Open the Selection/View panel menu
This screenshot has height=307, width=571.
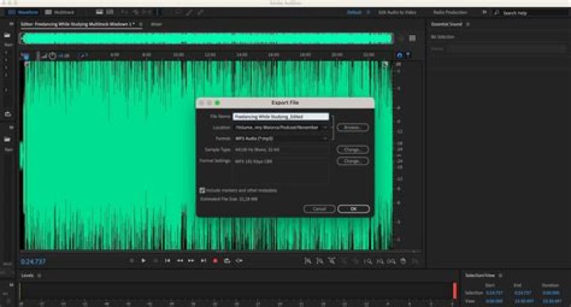point(500,276)
